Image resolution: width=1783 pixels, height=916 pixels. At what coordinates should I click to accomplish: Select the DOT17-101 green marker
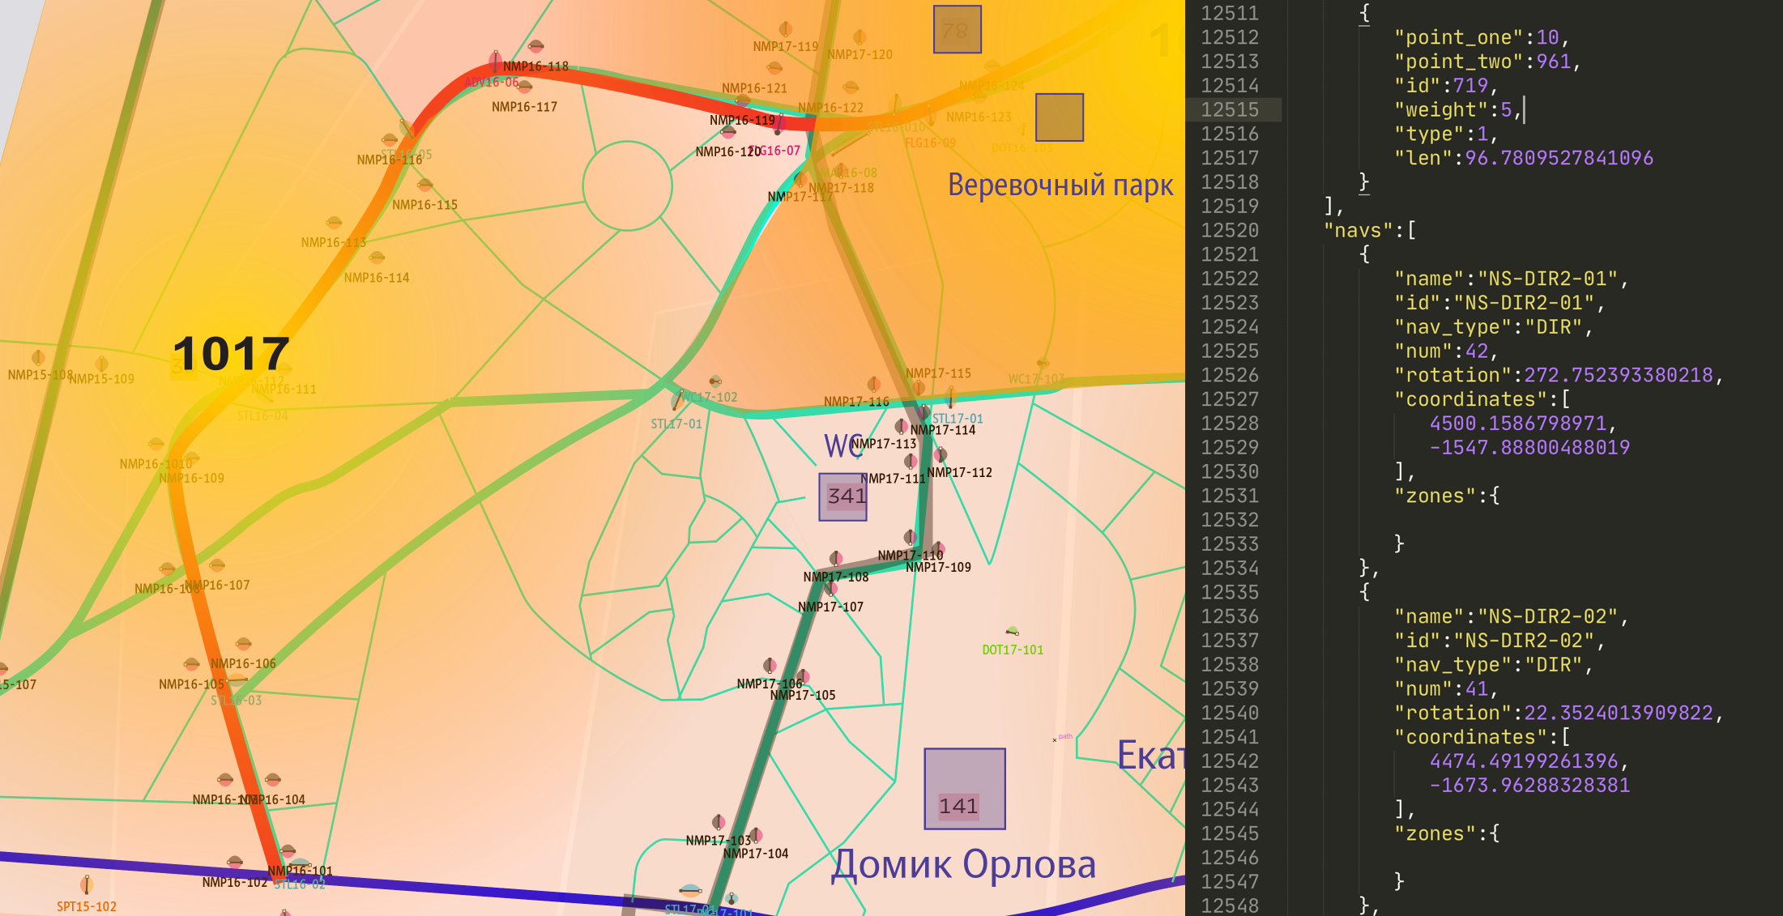click(x=1012, y=631)
